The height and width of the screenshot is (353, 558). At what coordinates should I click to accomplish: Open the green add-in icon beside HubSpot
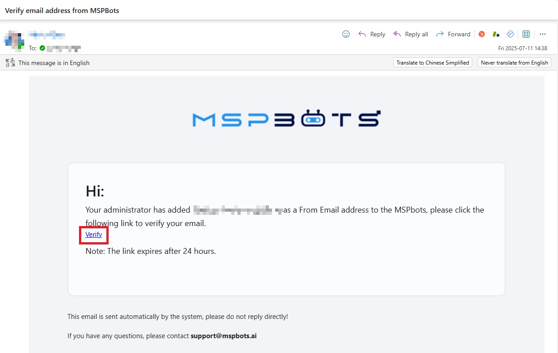496,34
